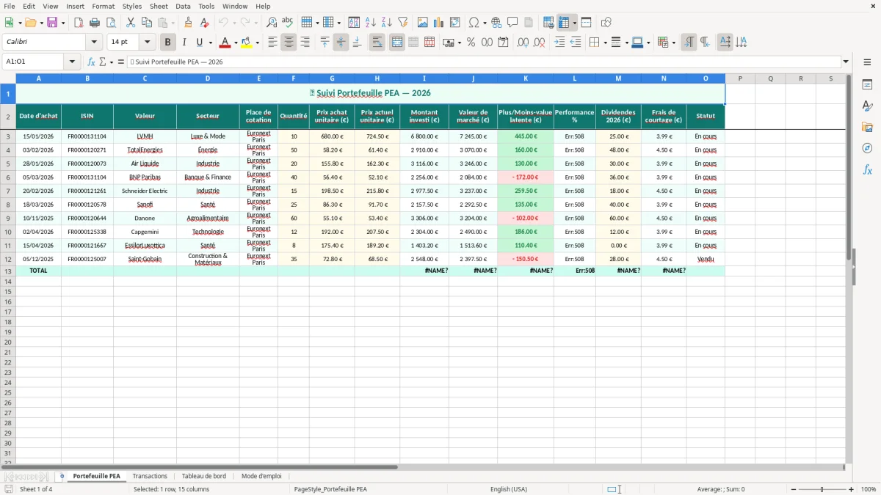The width and height of the screenshot is (881, 495).
Task: Increase Indent icon
Action: point(559,43)
